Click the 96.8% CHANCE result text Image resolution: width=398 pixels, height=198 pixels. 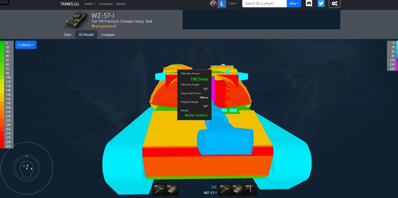(196, 115)
